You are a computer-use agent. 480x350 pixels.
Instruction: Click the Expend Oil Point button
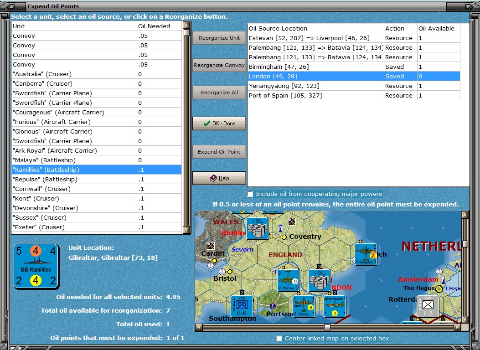click(x=219, y=152)
